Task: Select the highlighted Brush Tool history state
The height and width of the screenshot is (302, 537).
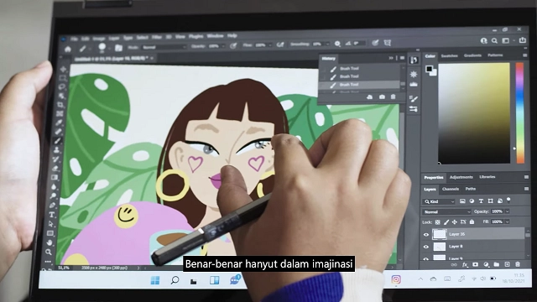Action: click(x=360, y=85)
